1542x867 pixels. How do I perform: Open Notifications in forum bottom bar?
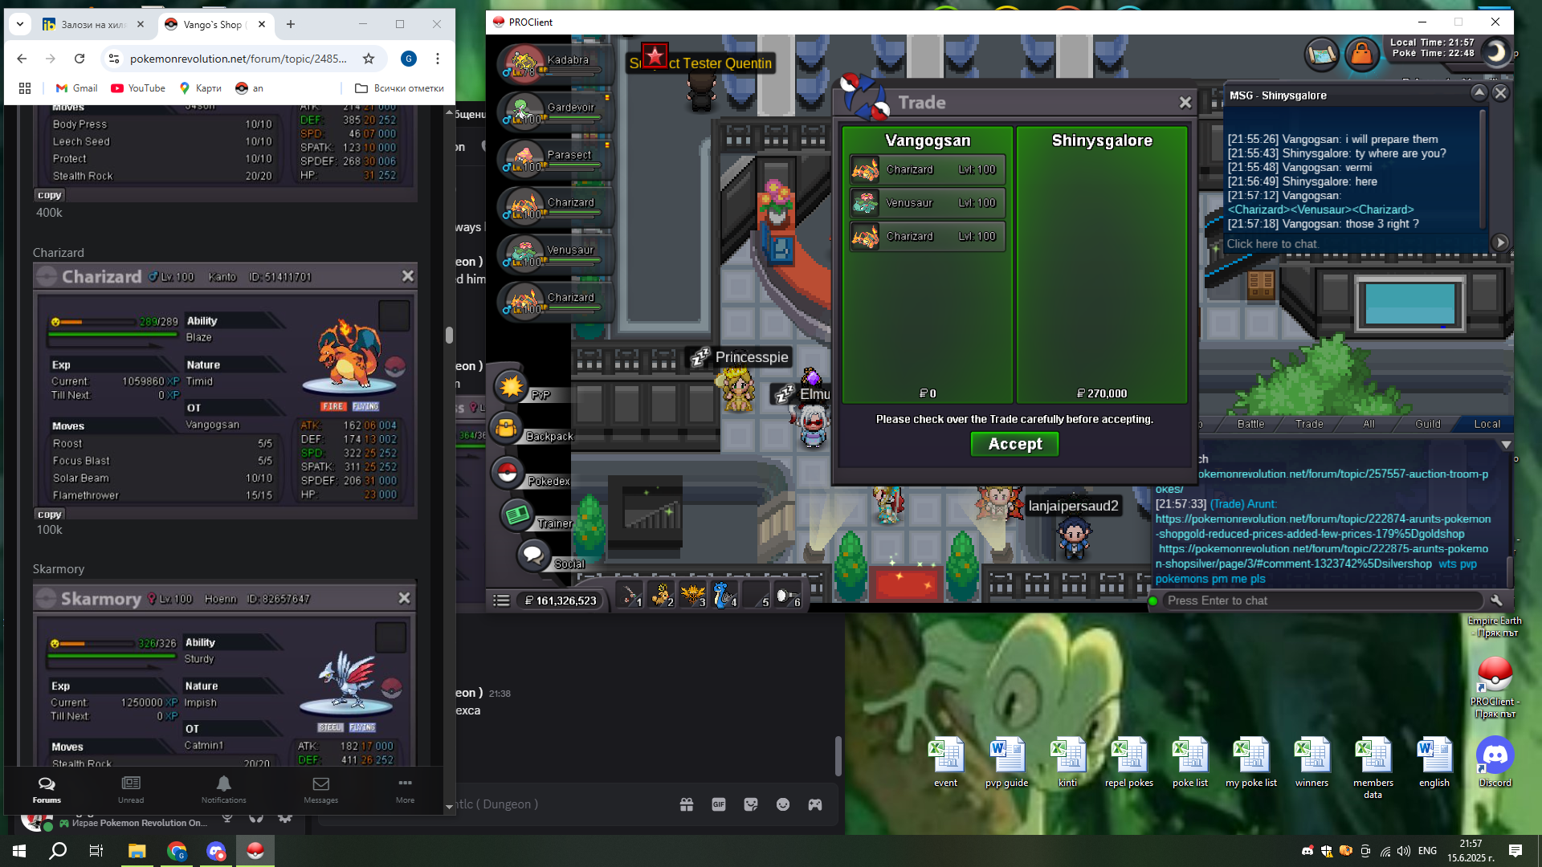(223, 789)
